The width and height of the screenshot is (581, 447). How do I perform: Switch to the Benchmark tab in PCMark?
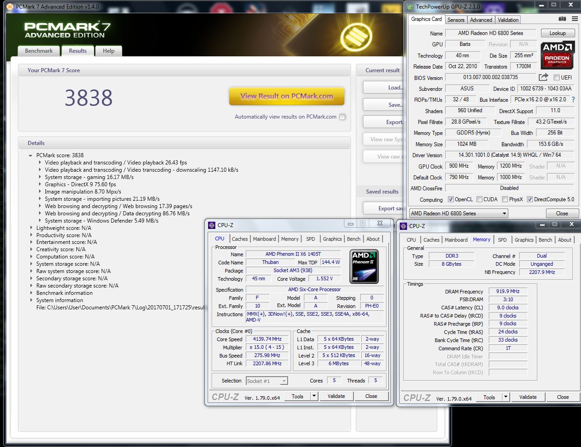39,51
